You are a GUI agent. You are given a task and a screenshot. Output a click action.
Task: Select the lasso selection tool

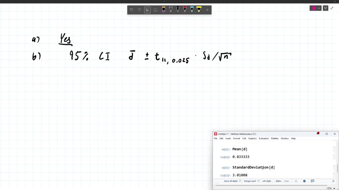click(x=155, y=10)
